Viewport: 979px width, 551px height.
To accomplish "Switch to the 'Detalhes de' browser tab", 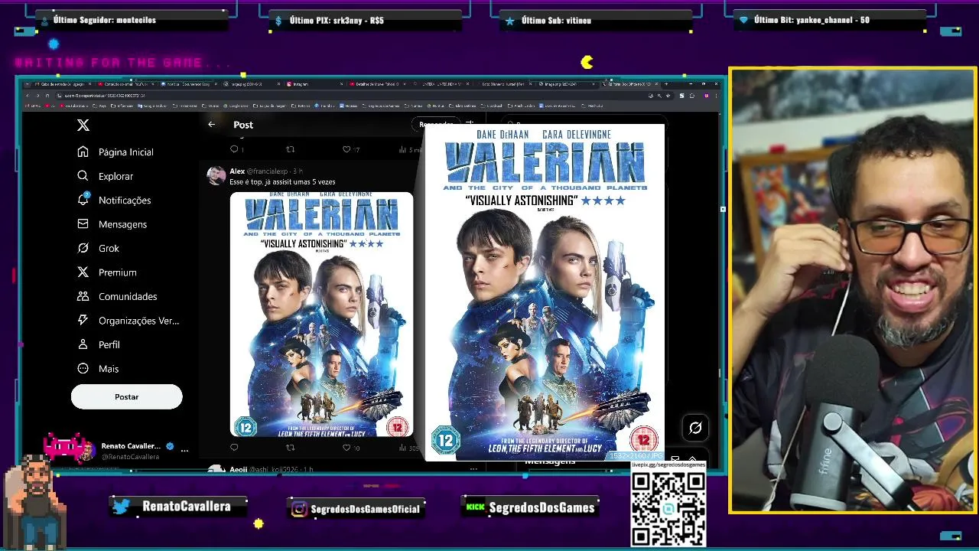I will pos(379,83).
